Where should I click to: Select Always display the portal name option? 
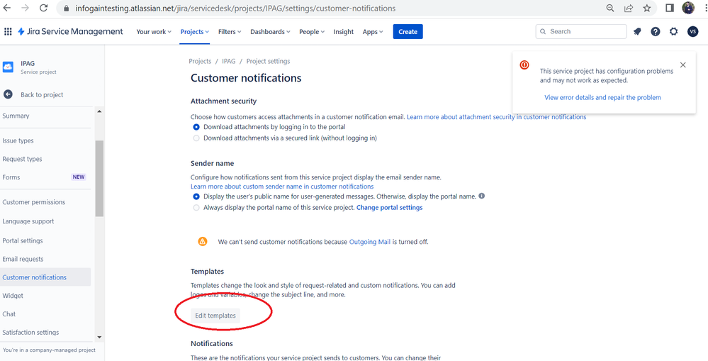(196, 208)
